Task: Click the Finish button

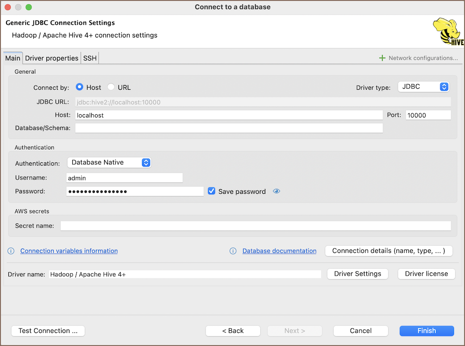Action: [427, 331]
